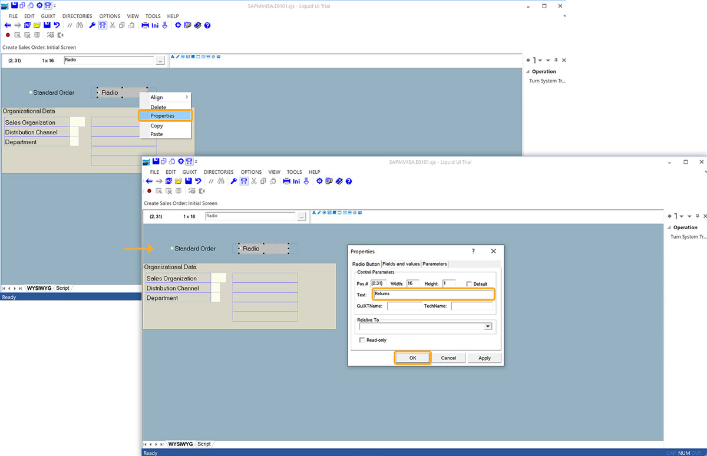Image resolution: width=707 pixels, height=456 pixels.
Task: Click the blue back arrow in the back window toolbar
Action: 8,25
